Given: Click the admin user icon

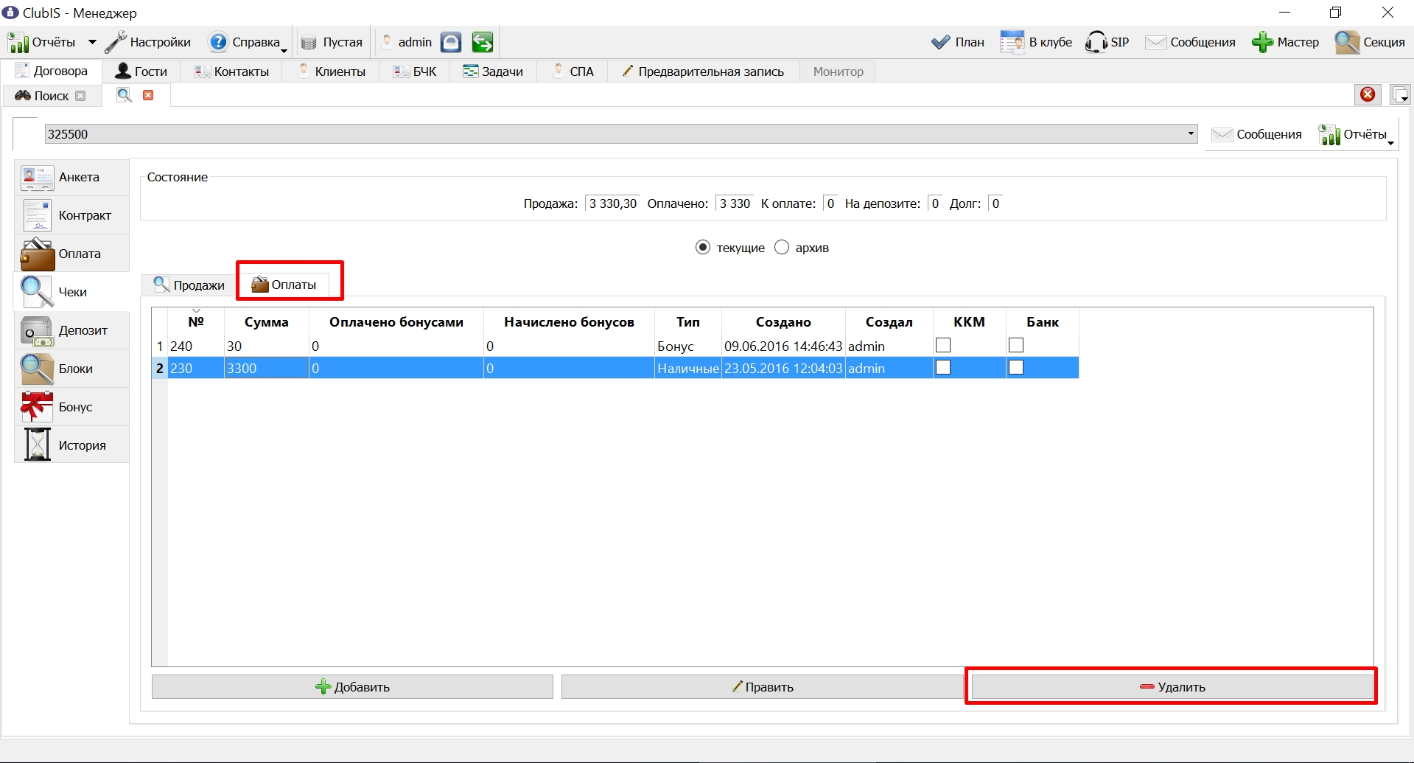Looking at the screenshot, I should click(406, 42).
